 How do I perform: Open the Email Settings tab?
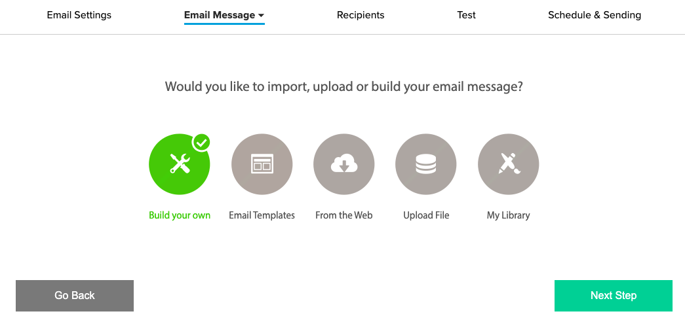79,15
